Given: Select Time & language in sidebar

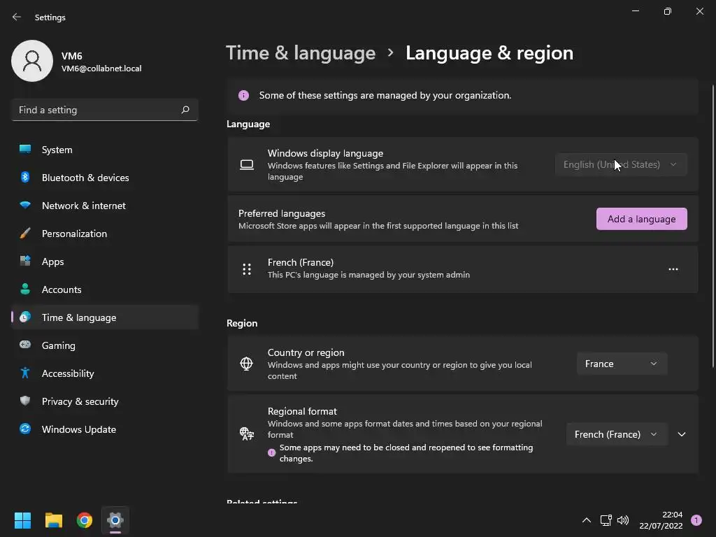Looking at the screenshot, I should click(105, 317).
